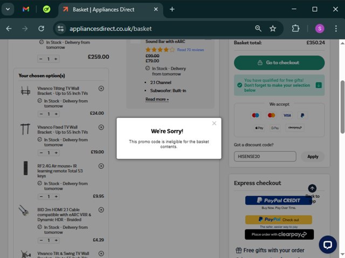
Task: Increase Air mouse remote quantity
Action: pyautogui.click(x=56, y=197)
